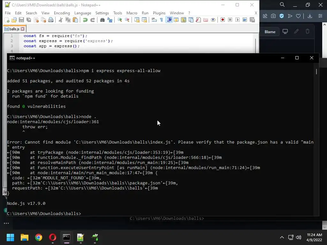The height and width of the screenshot is (245, 327).
Task: Click the Copy toolbar icon
Action: [x=68, y=20]
